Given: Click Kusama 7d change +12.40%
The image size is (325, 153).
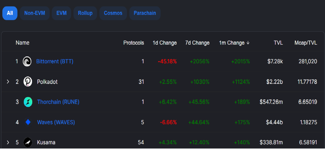Looking at the screenshot, I should 199,143.
